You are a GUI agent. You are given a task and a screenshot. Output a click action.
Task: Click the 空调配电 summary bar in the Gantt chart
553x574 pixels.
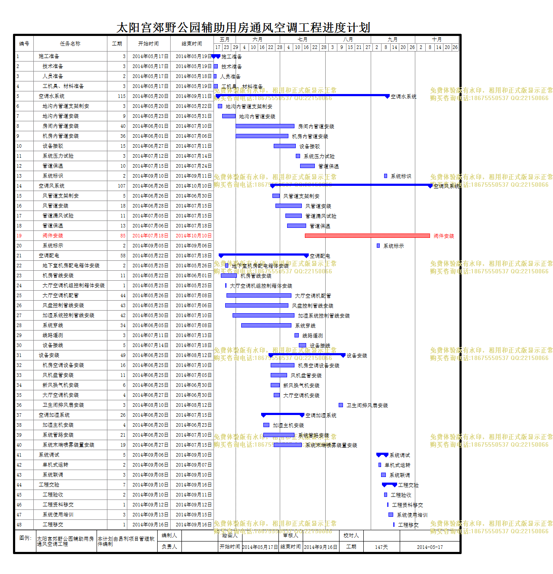tap(264, 255)
